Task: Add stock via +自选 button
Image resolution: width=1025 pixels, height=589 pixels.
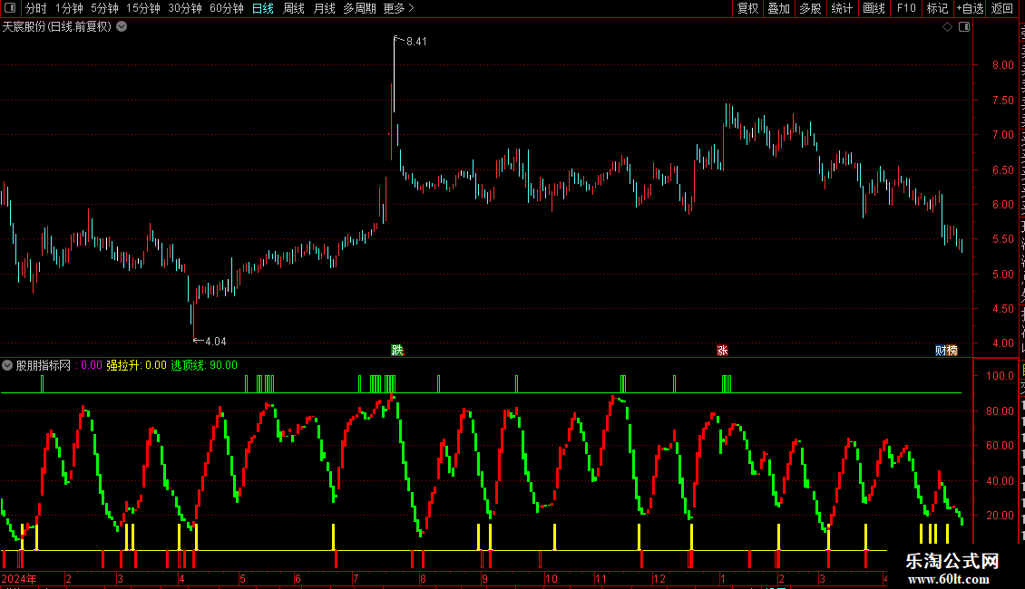Action: click(970, 8)
